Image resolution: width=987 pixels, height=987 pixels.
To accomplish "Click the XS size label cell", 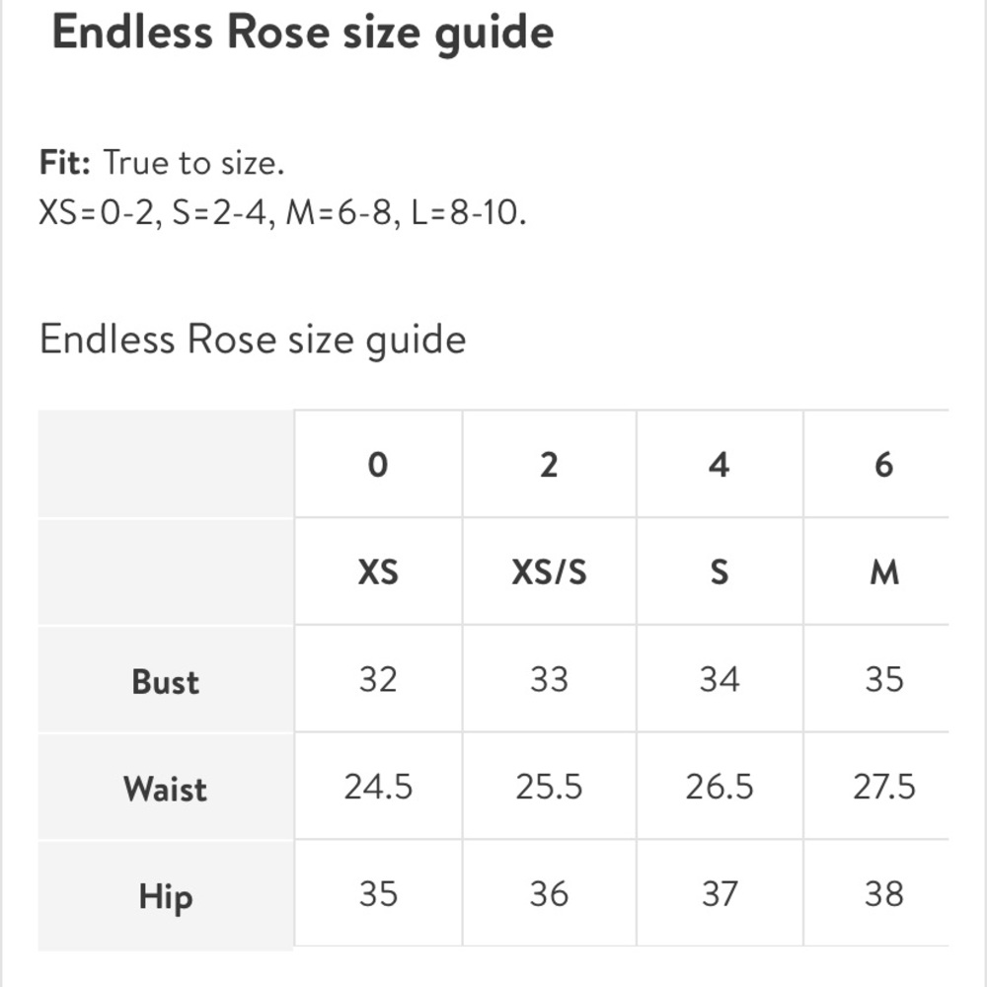I will pos(378,571).
